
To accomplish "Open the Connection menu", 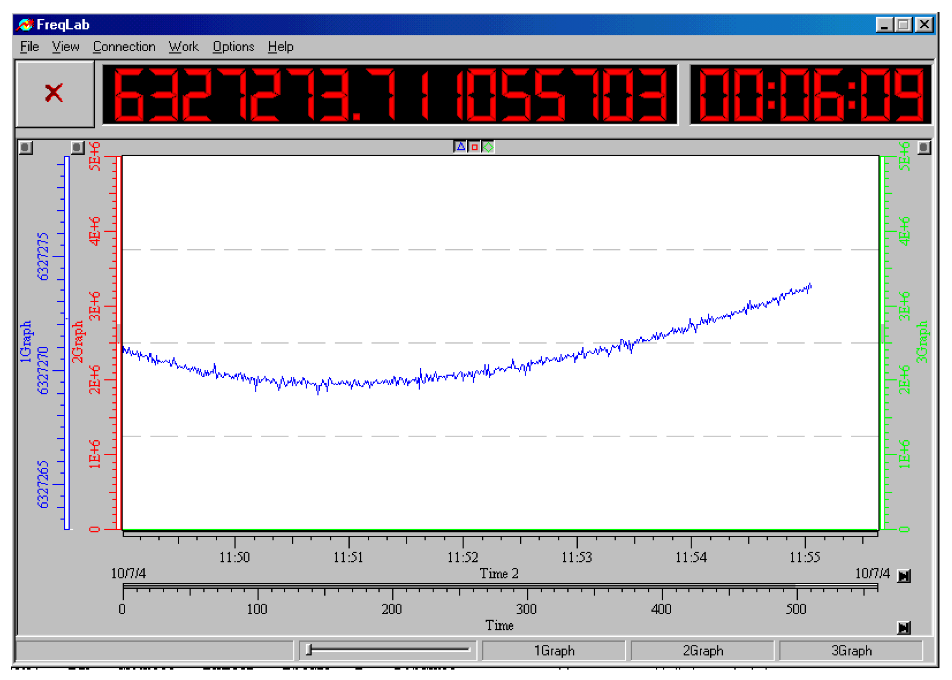I will click(124, 46).
